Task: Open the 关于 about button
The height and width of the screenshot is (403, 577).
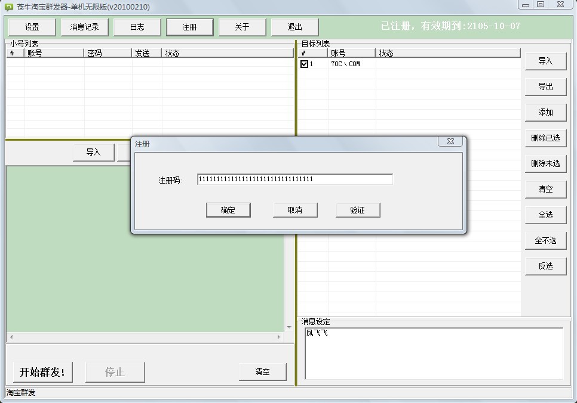Action: [x=242, y=27]
